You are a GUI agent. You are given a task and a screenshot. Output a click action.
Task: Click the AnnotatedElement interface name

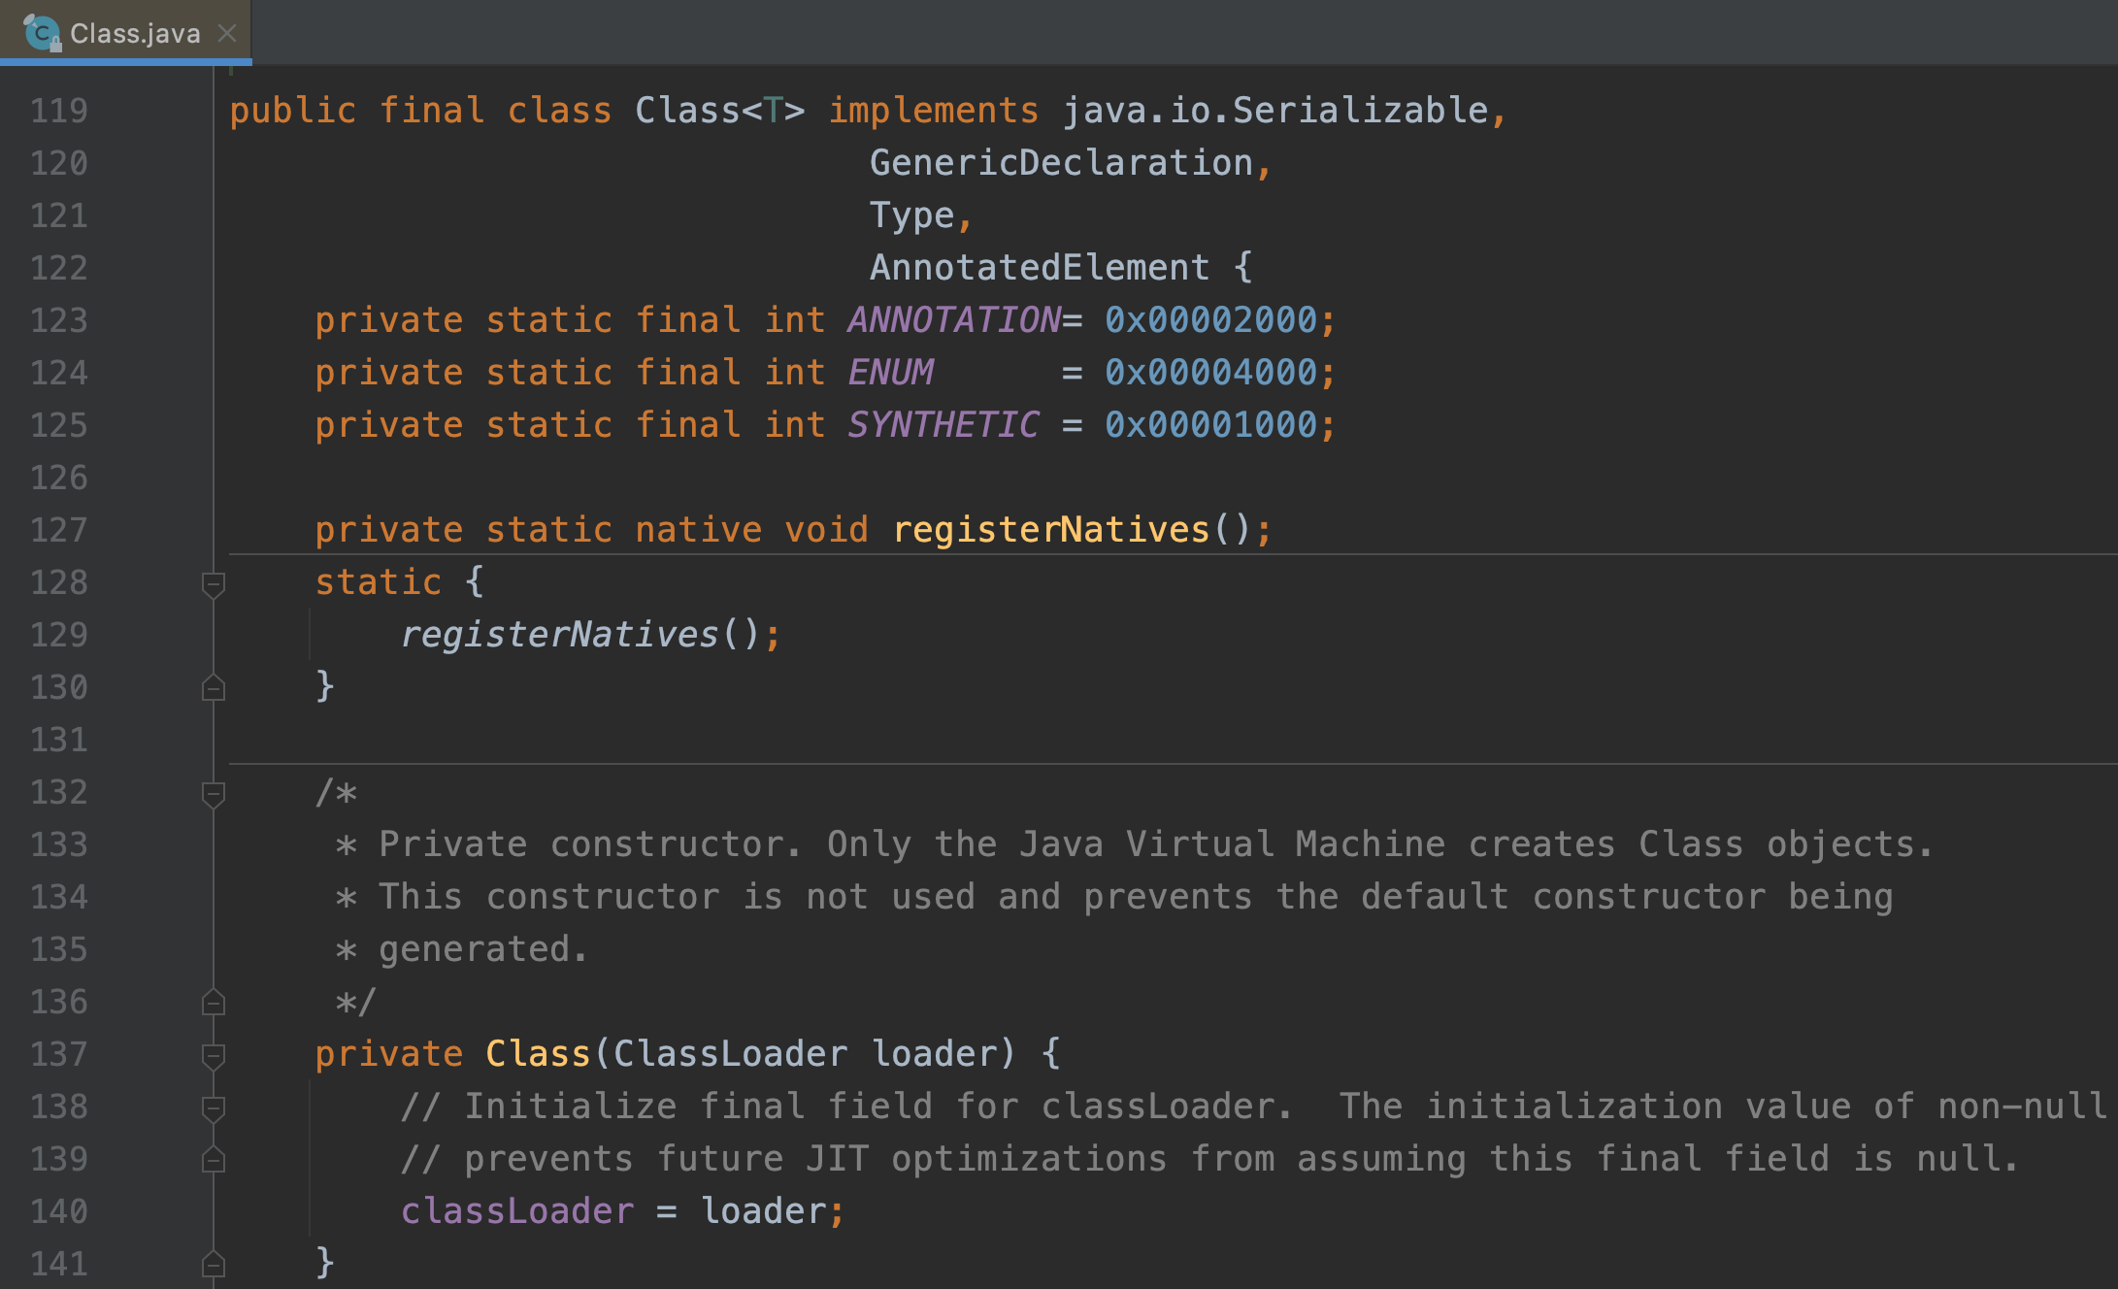coord(1039,268)
